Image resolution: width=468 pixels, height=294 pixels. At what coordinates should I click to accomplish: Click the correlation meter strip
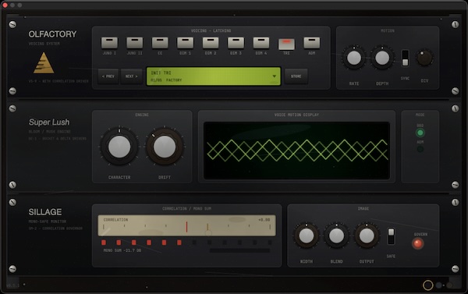[x=187, y=225]
